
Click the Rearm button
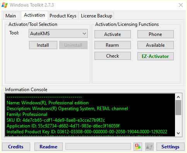113,45
